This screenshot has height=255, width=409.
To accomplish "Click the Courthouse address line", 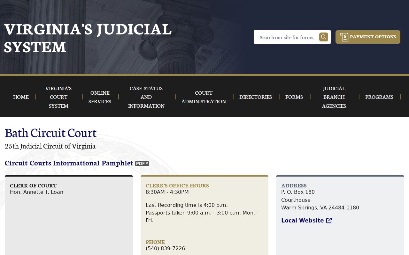I will (296, 200).
